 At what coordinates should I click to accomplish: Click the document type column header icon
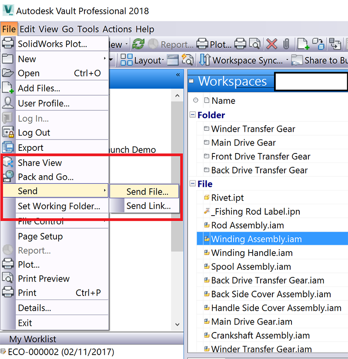(207, 100)
